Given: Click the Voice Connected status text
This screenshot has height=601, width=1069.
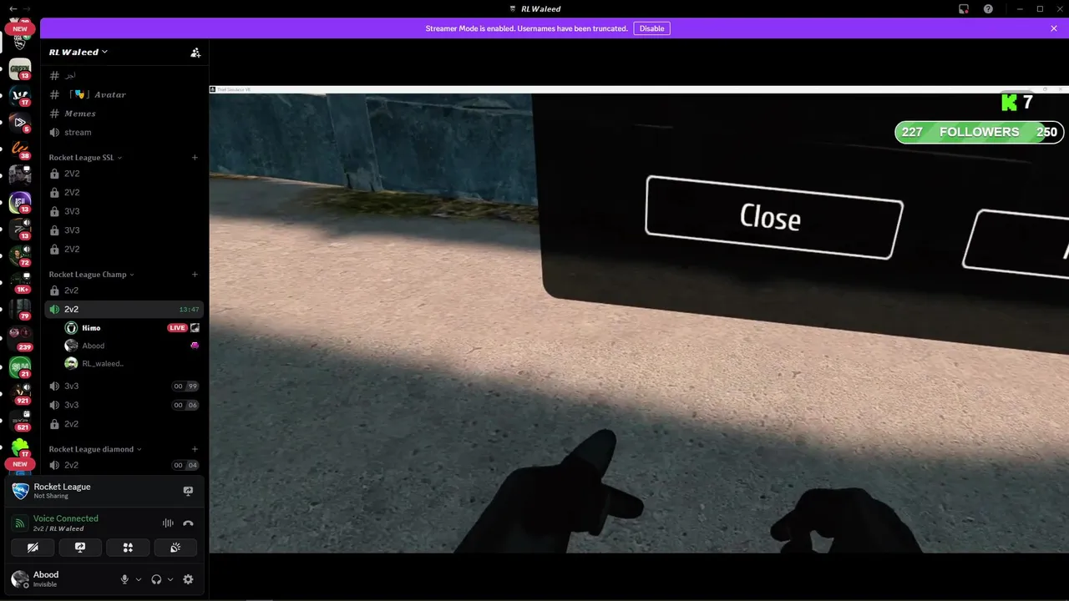Looking at the screenshot, I should click(66, 518).
